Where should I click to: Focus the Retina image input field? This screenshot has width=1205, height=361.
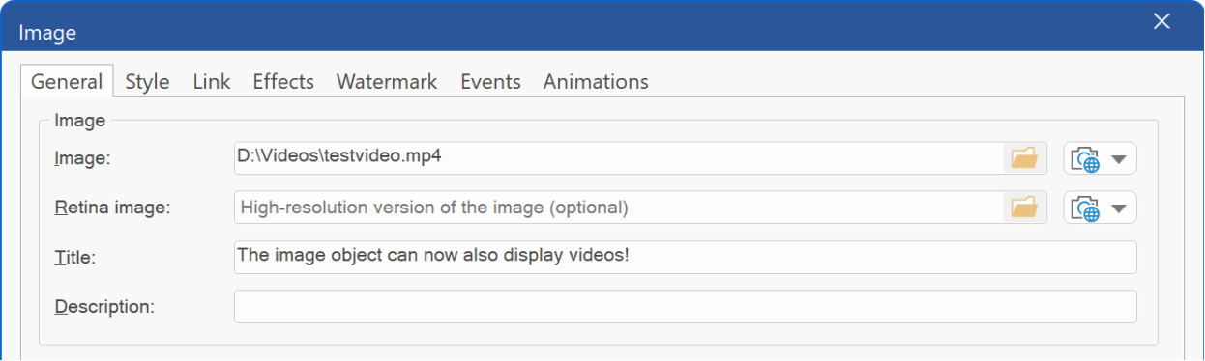pos(619,208)
